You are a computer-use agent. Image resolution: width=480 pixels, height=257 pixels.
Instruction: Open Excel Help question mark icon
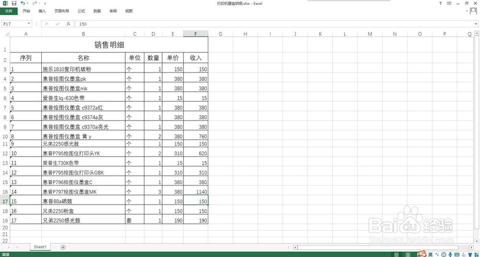(x=441, y=3)
